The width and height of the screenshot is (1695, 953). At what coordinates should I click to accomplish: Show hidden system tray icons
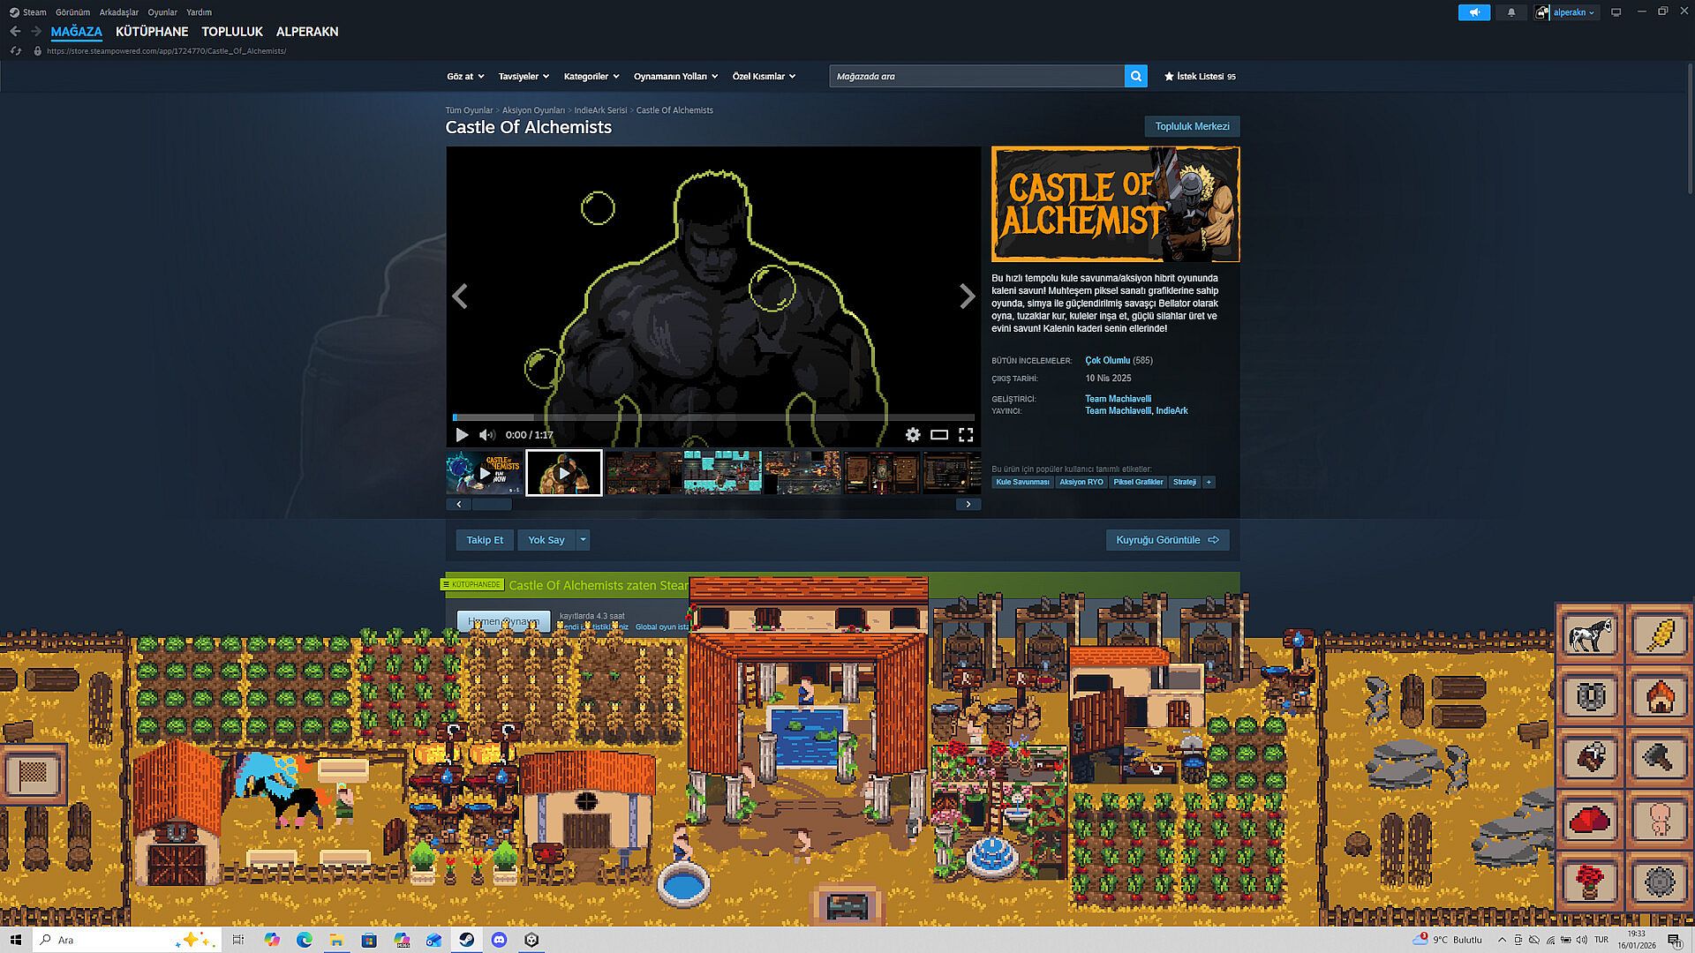[x=1502, y=940]
